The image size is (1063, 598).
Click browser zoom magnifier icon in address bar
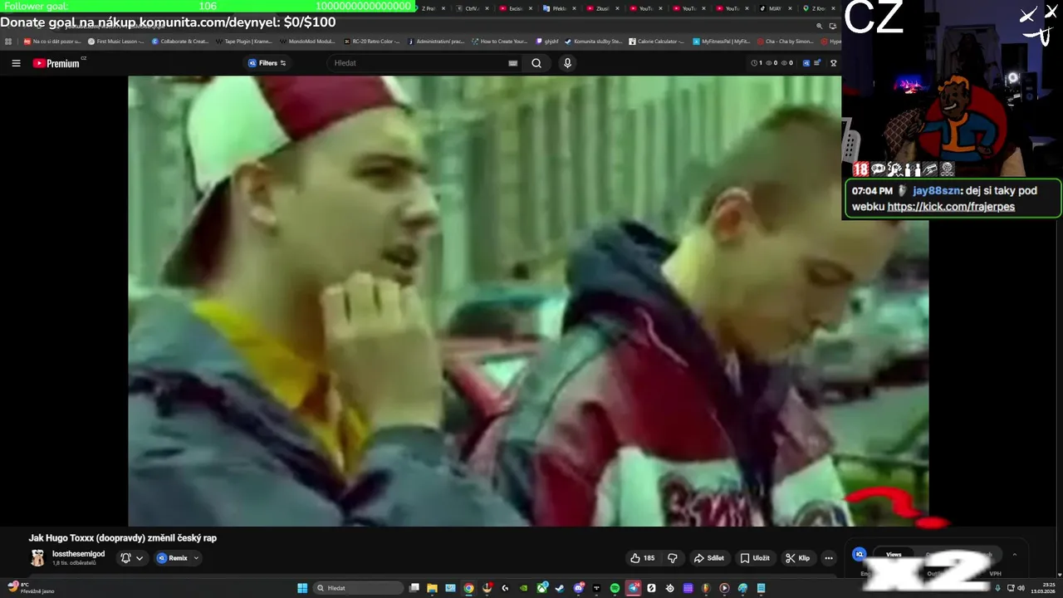(819, 26)
